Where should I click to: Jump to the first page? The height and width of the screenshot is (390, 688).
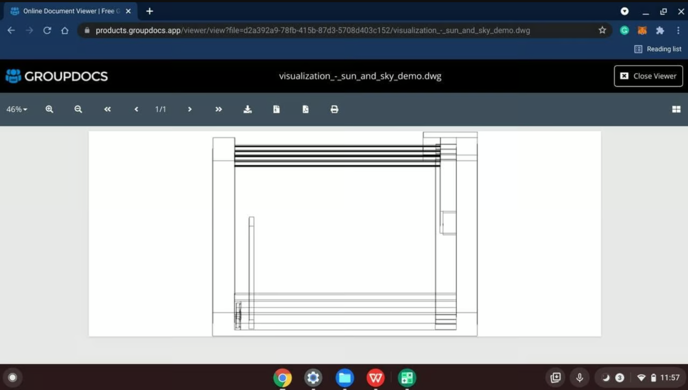pyautogui.click(x=107, y=109)
